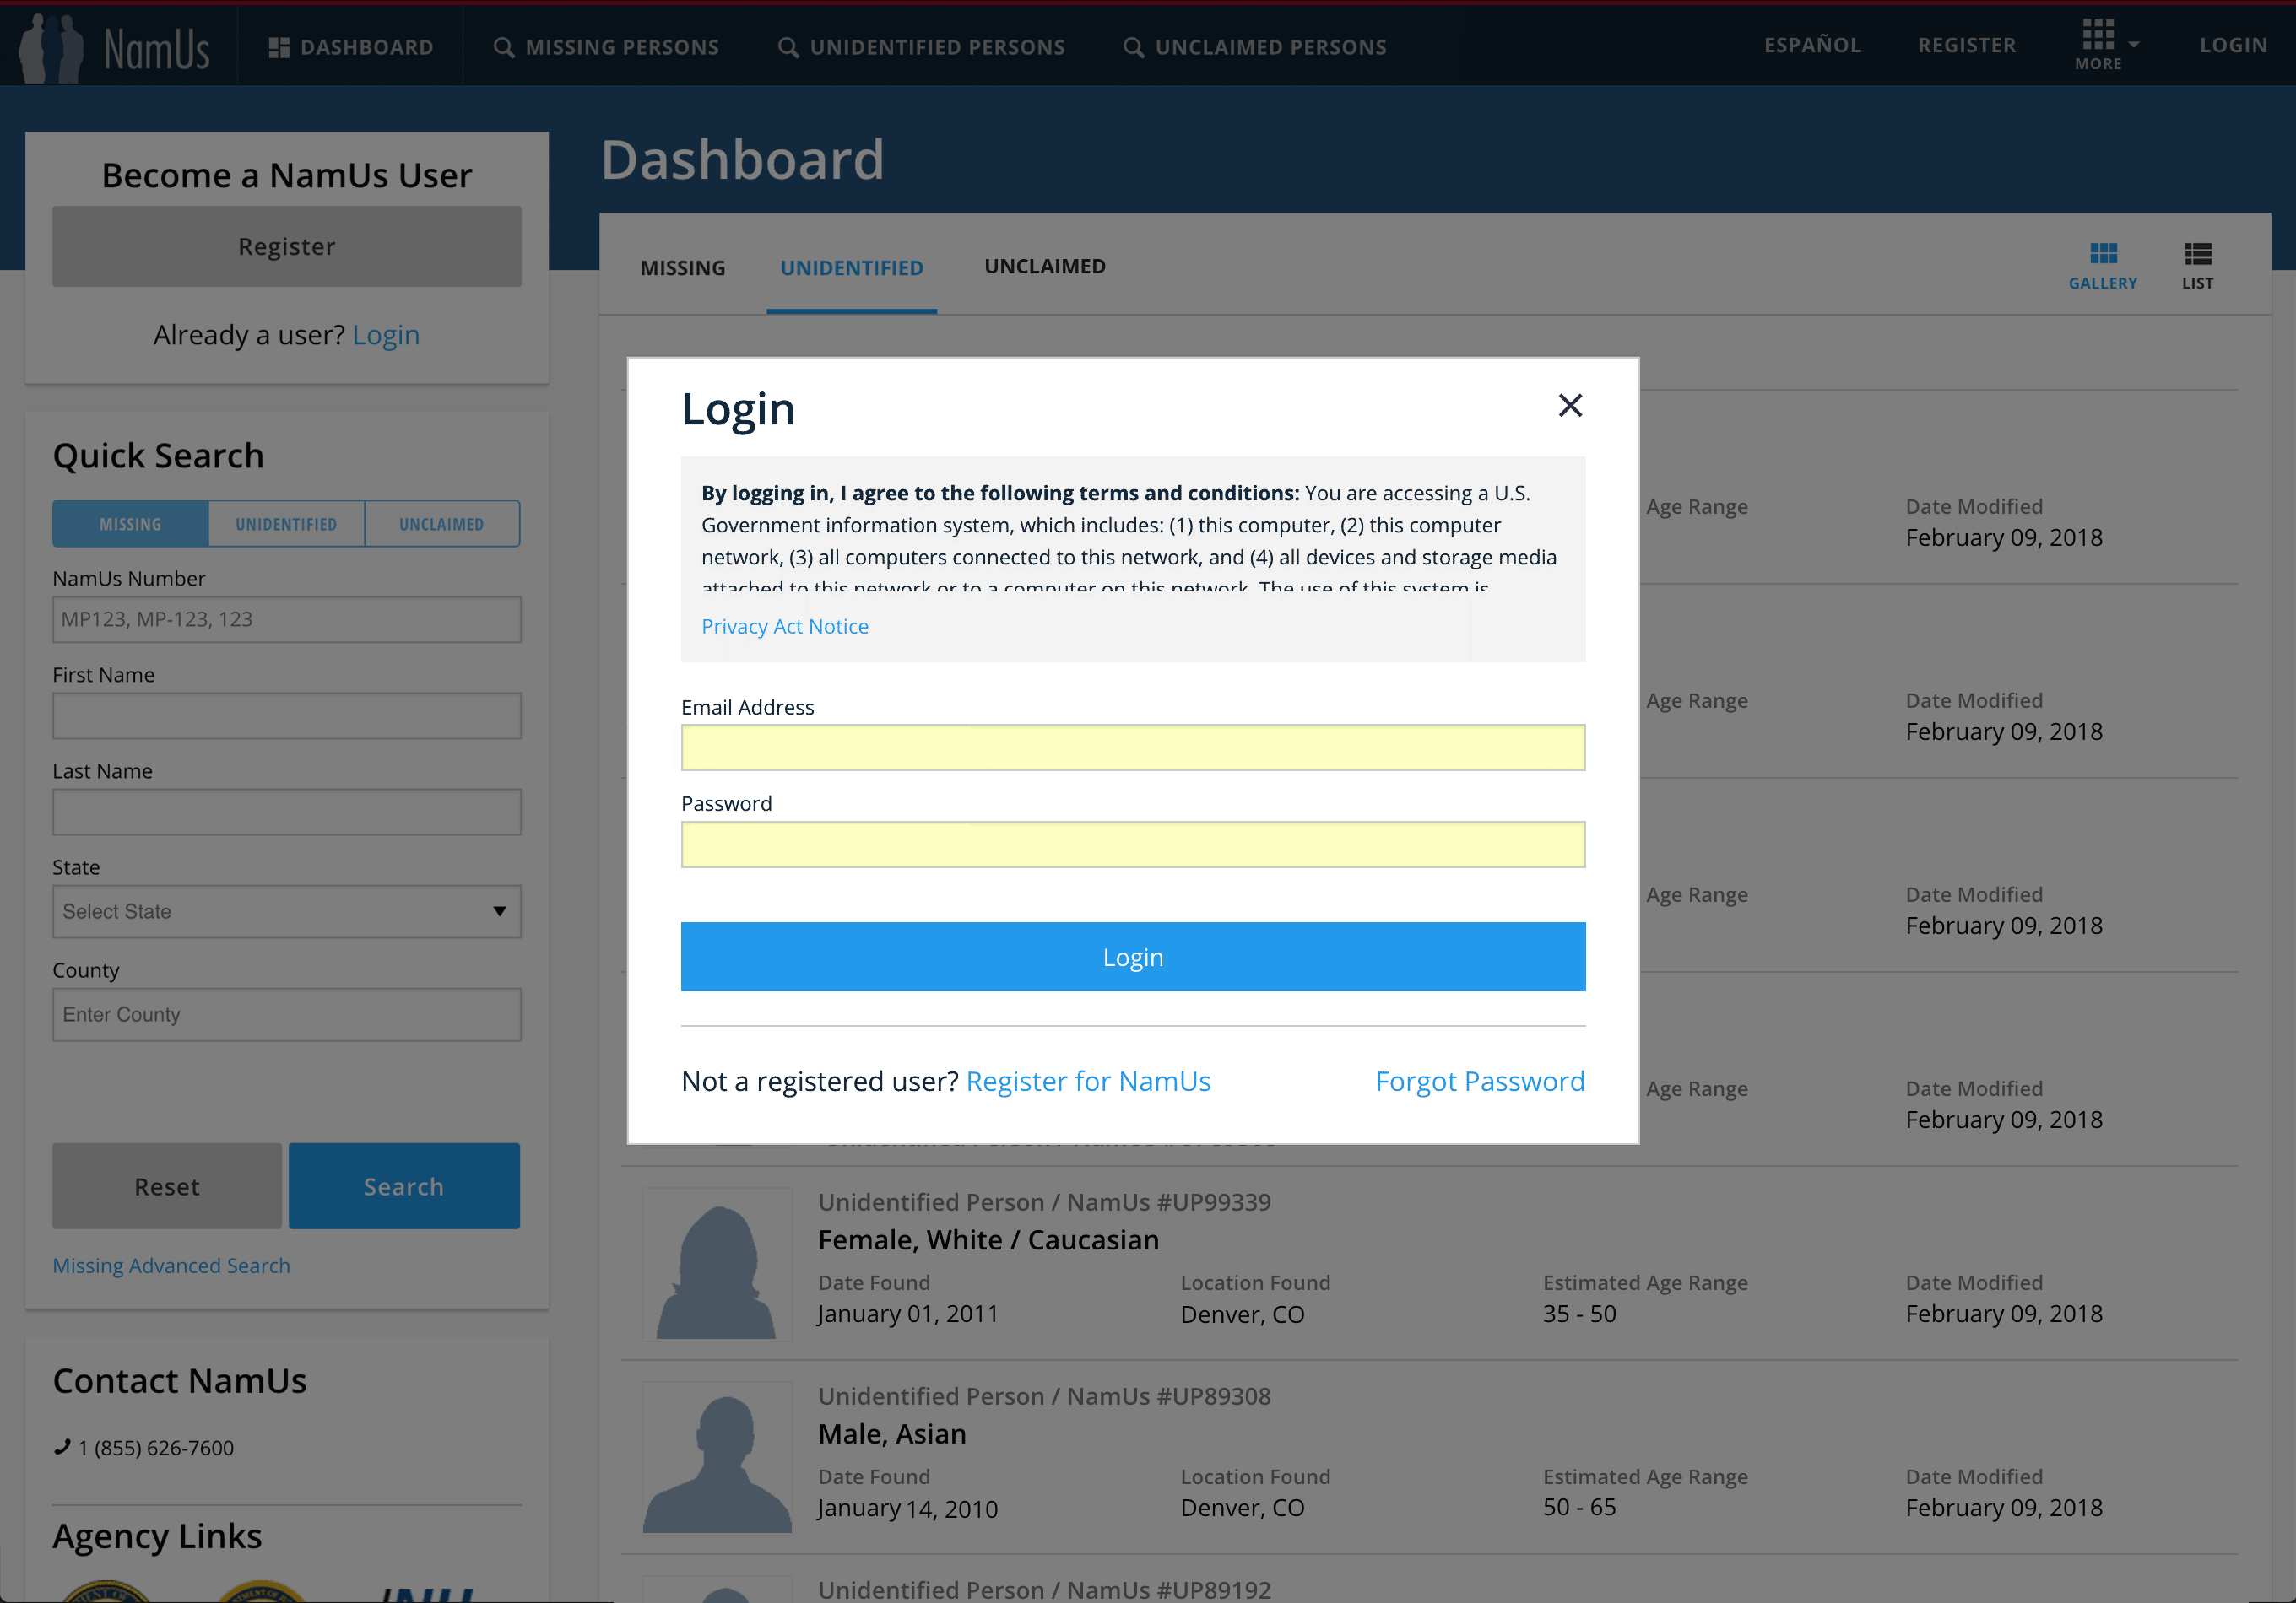Image resolution: width=2296 pixels, height=1603 pixels.
Task: Switch language to Español
Action: (1812, 45)
